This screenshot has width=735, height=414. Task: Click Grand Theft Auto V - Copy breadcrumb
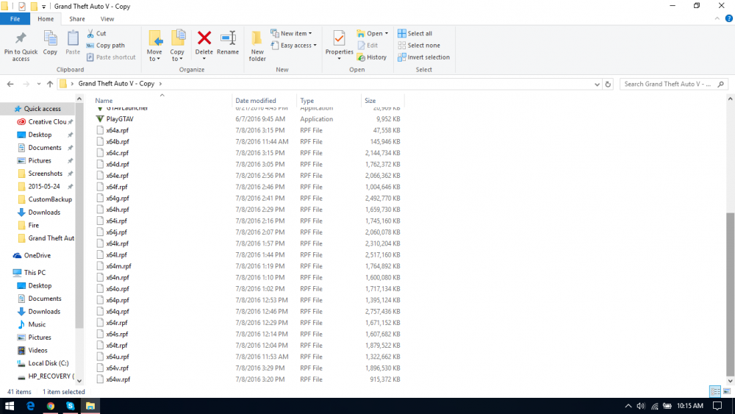tap(116, 83)
